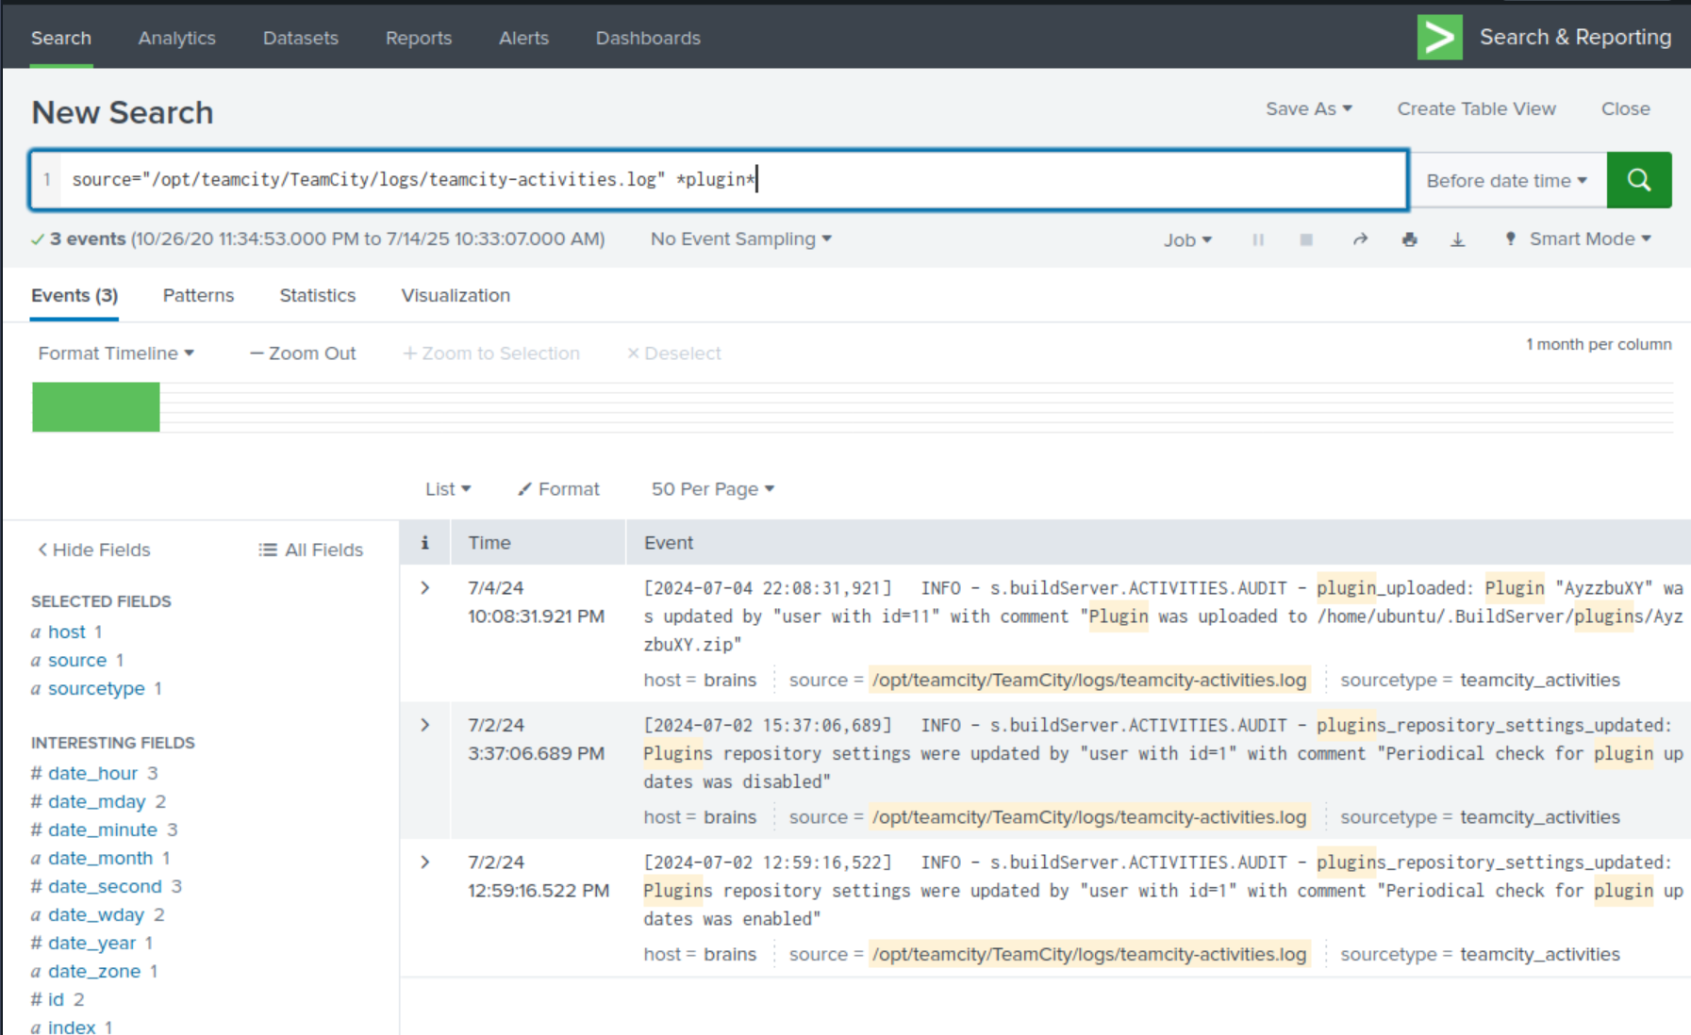Open the Alerts nav item
The width and height of the screenshot is (1691, 1035).
coord(523,38)
